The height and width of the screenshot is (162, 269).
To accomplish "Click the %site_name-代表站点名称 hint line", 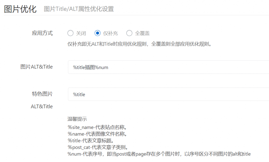I will click(97, 127).
